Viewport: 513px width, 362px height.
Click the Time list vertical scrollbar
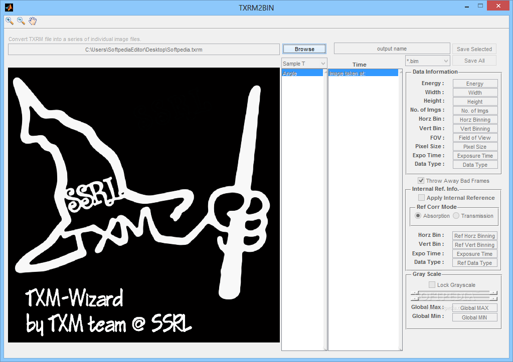tap(401, 209)
